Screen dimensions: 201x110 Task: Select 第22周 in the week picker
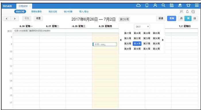coord(137,38)
